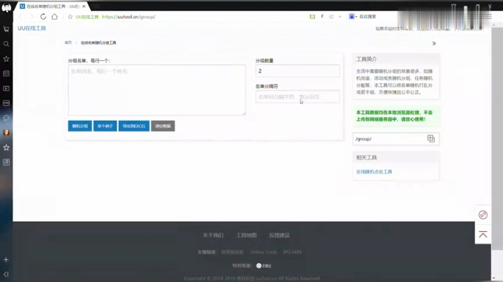This screenshot has height=282, width=503.
Task: Open the calculator-like sidebar icon
Action: click(6, 162)
